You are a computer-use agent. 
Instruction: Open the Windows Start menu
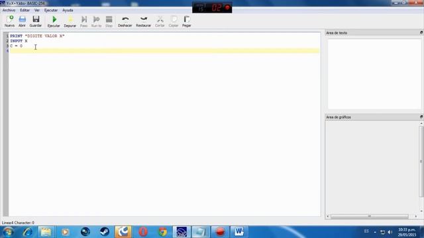pos(8,232)
